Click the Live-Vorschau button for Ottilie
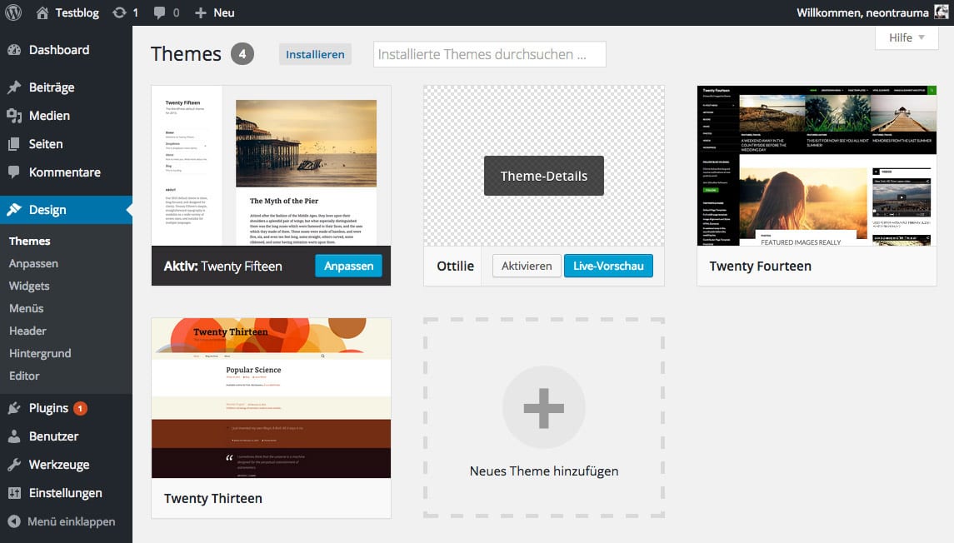The width and height of the screenshot is (954, 543). click(x=608, y=266)
